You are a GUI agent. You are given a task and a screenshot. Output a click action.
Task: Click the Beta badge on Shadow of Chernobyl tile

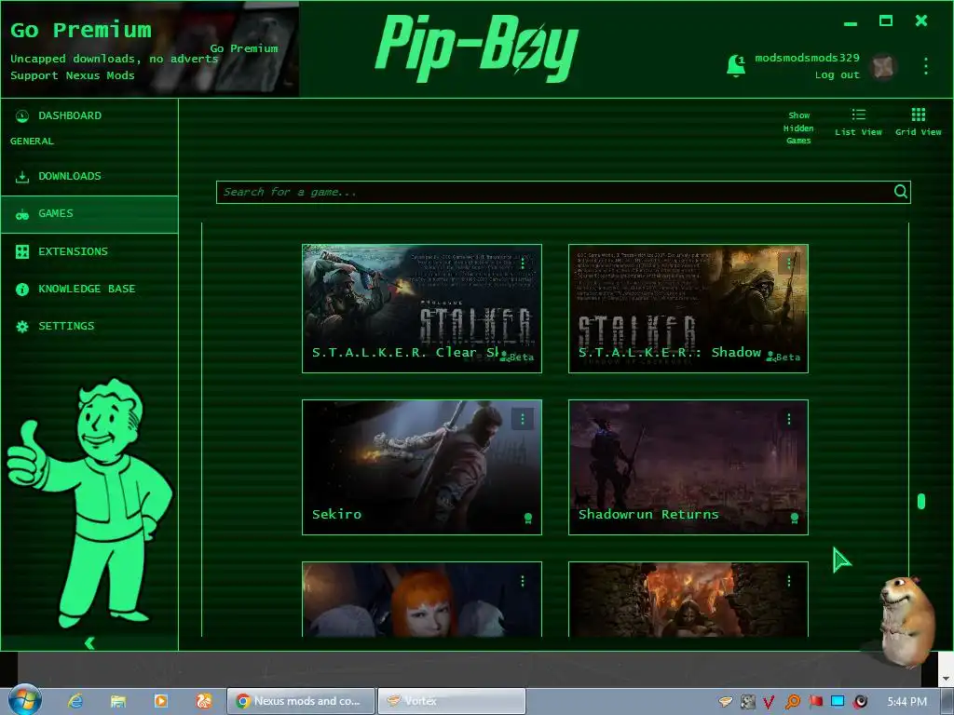pos(784,357)
